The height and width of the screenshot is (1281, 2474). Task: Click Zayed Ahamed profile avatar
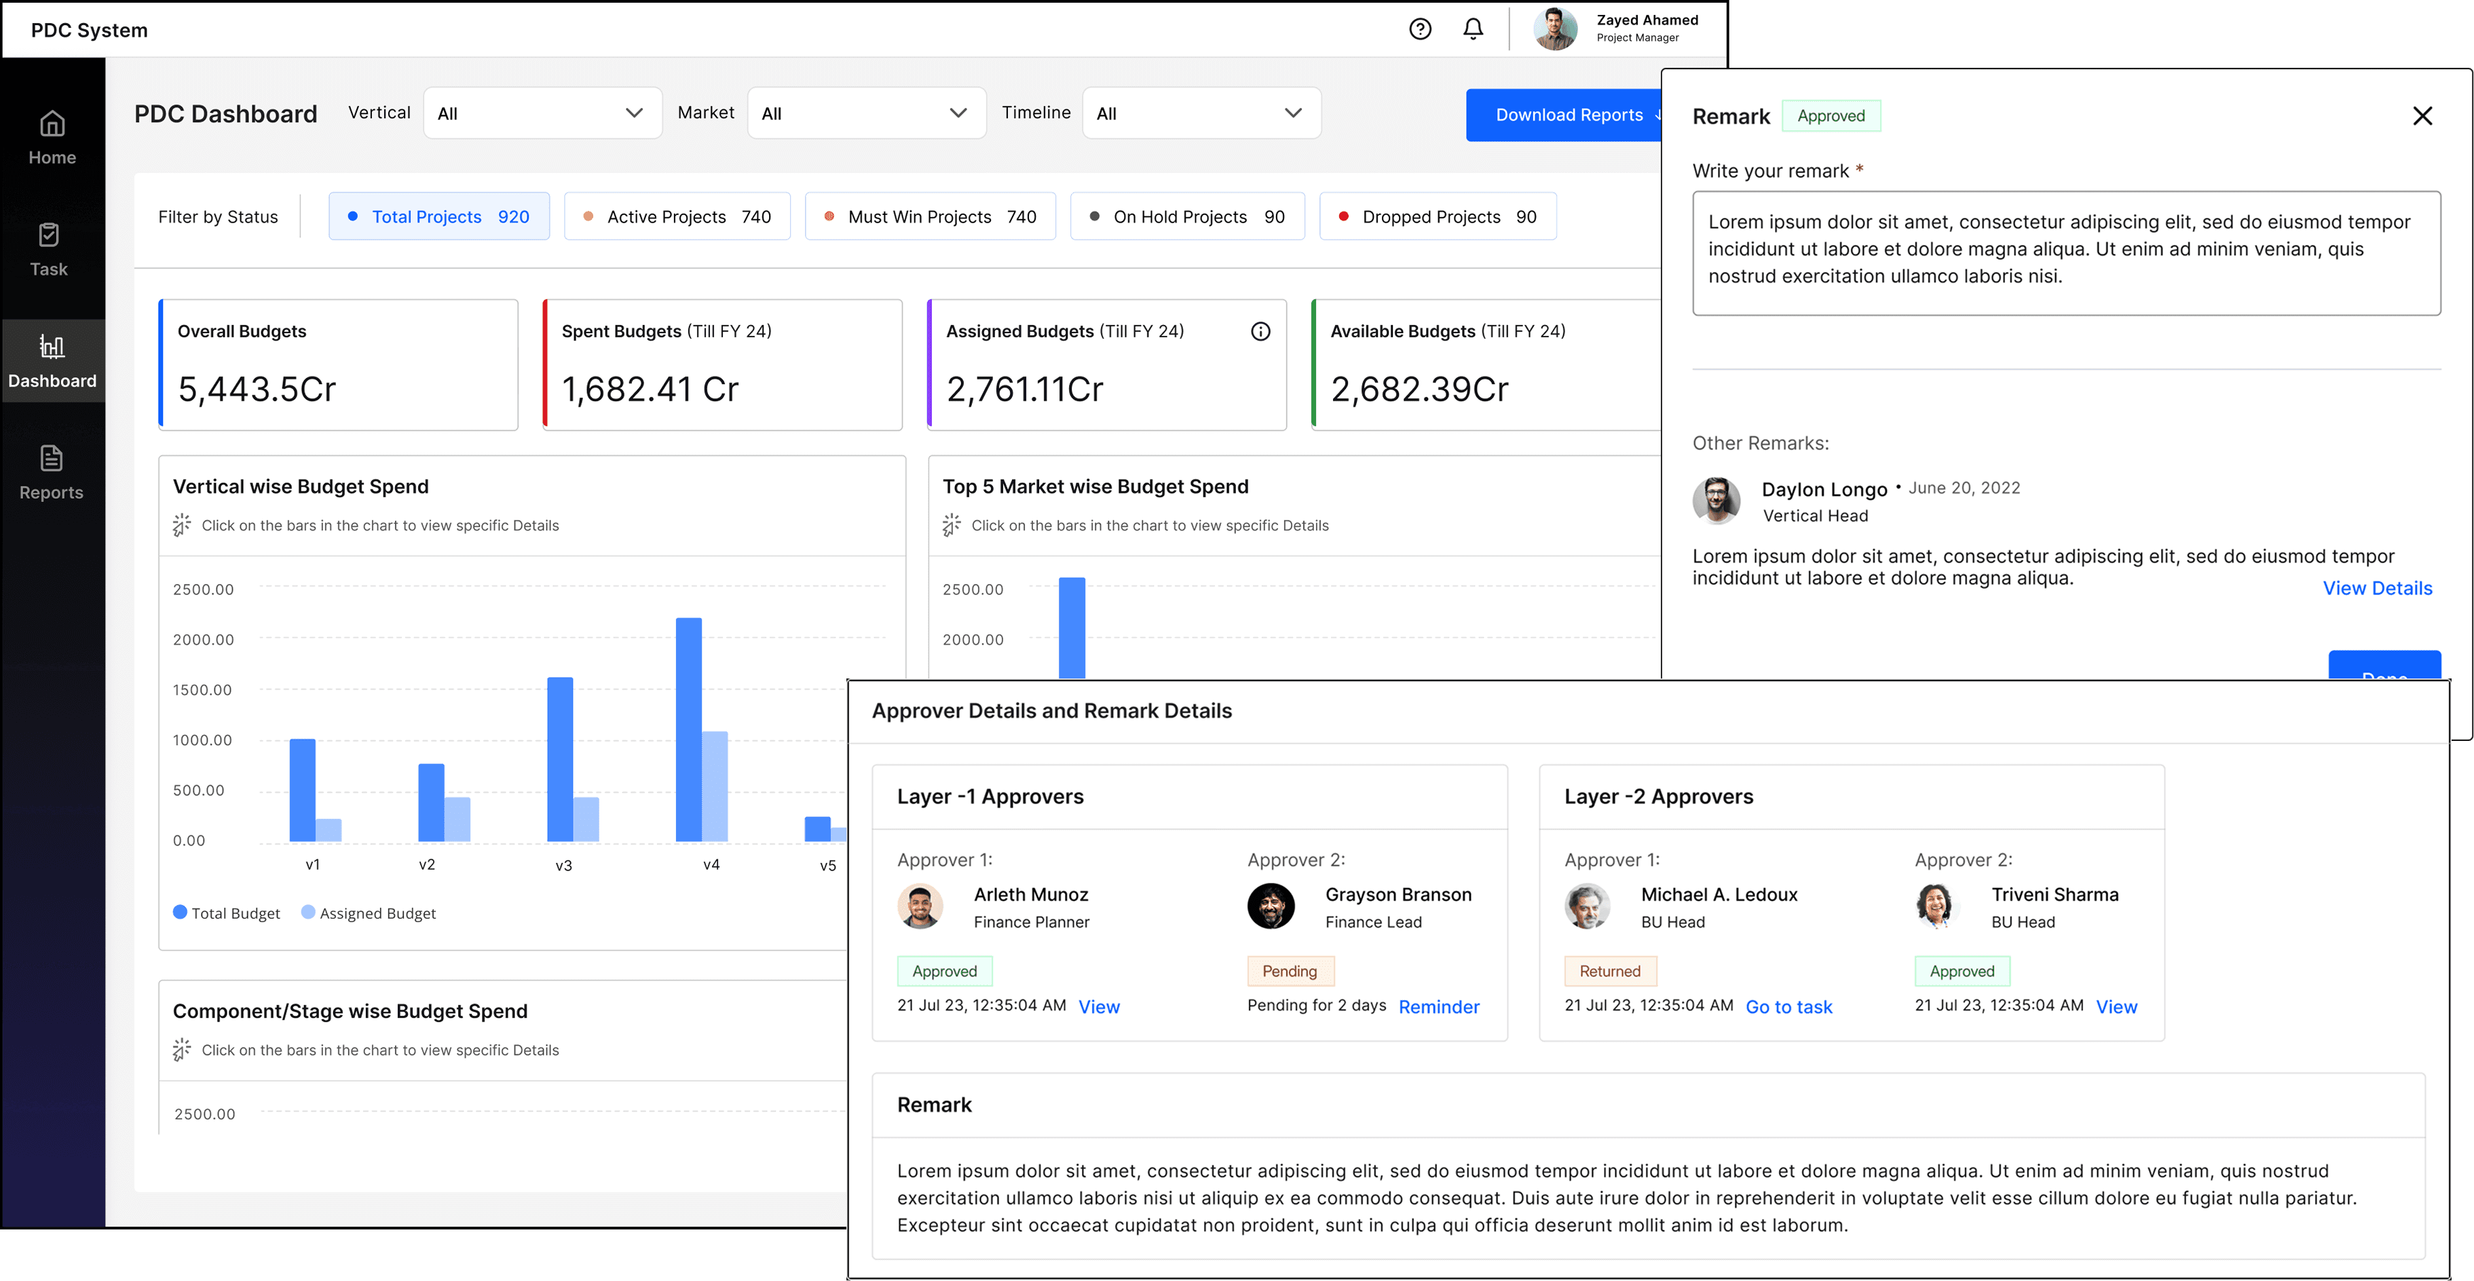coord(1555,28)
